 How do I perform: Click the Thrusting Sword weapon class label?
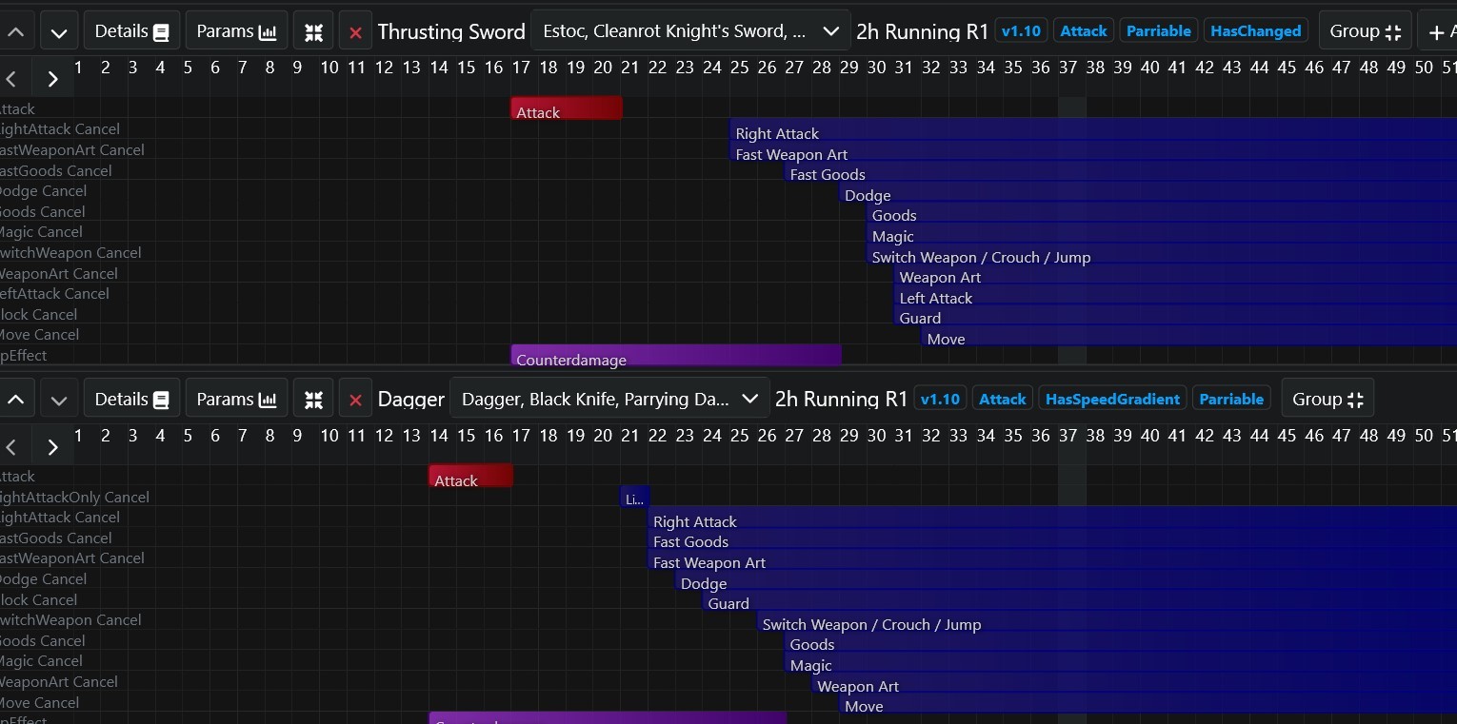coord(451,31)
